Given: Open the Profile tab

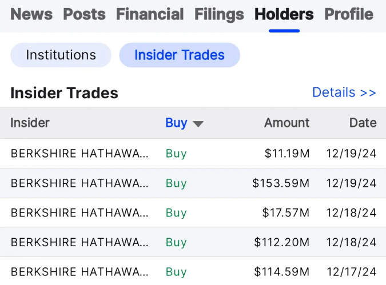Looking at the screenshot, I should (349, 14).
